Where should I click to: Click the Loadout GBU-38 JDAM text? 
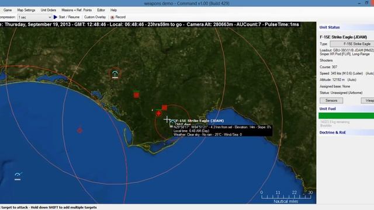(x=347, y=52)
